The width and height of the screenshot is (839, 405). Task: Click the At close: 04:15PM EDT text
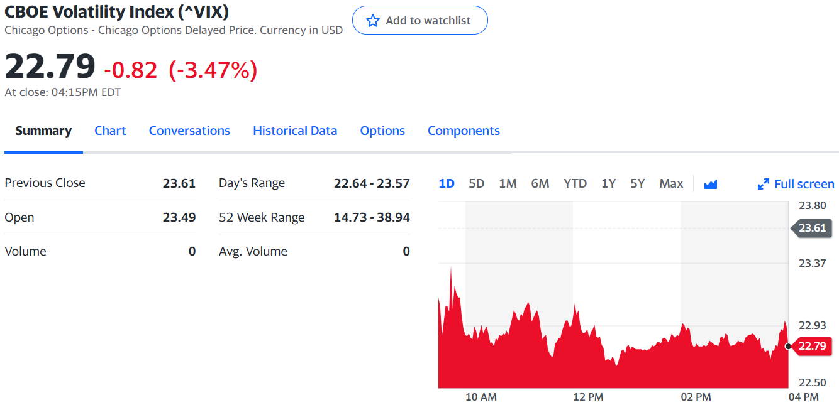pos(63,92)
